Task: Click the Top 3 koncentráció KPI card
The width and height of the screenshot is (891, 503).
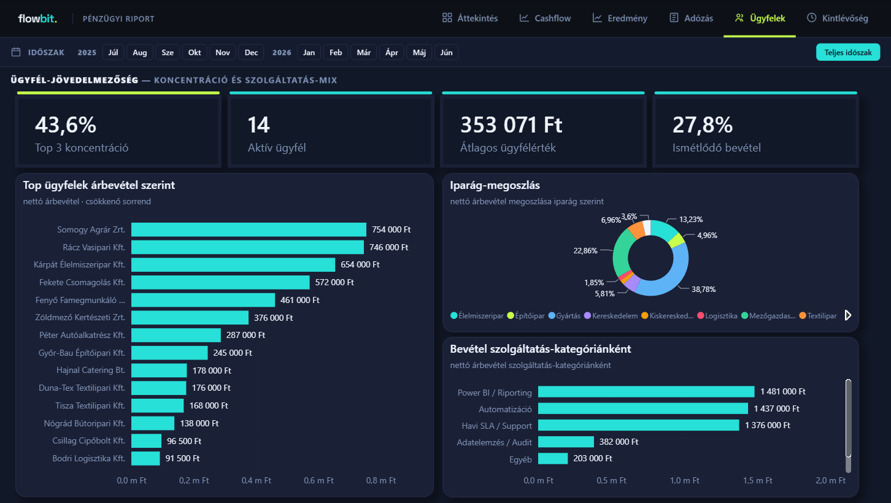Action: (x=118, y=129)
